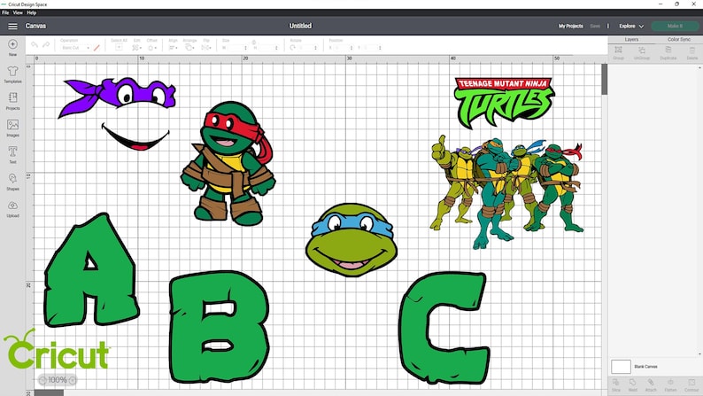This screenshot has width=703, height=396.
Task: Open the Offset tool
Action: click(x=152, y=47)
